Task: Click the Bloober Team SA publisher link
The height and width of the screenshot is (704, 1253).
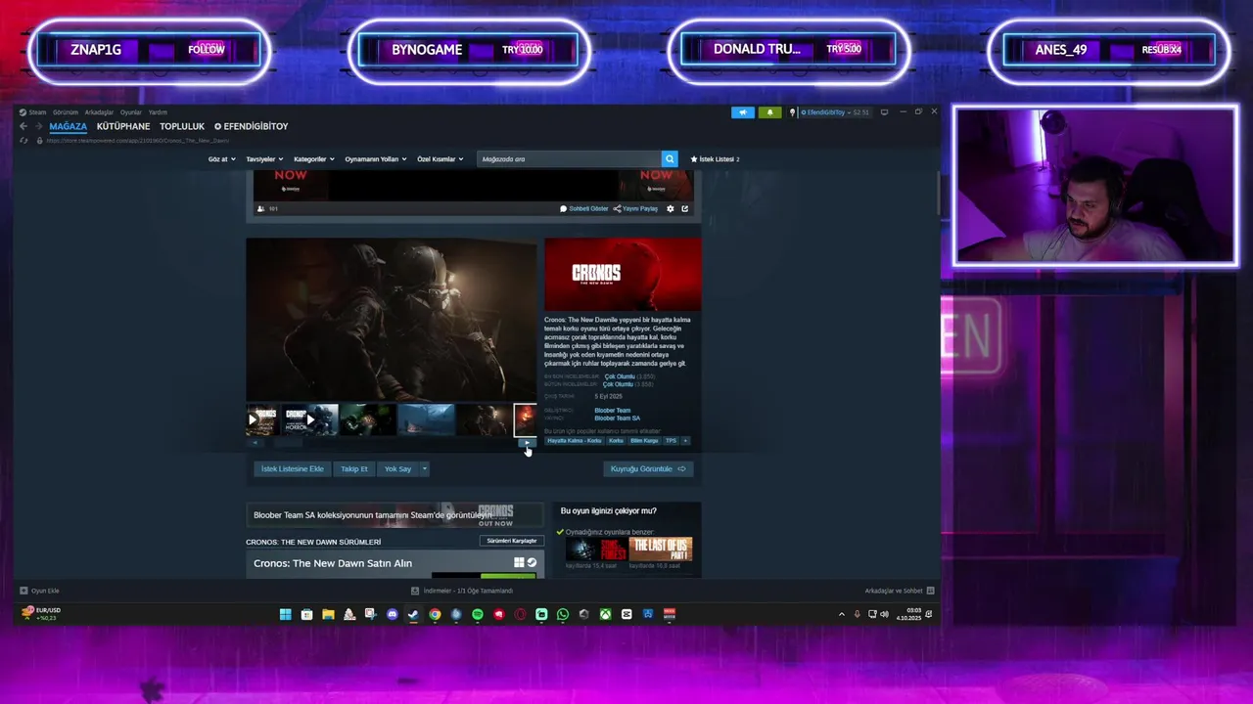Action: tap(617, 418)
